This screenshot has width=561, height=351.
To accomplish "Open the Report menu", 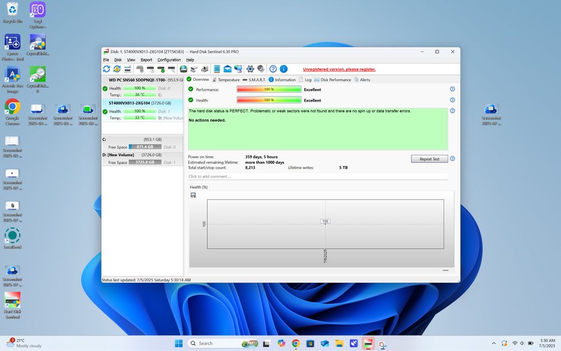I will pyautogui.click(x=146, y=60).
